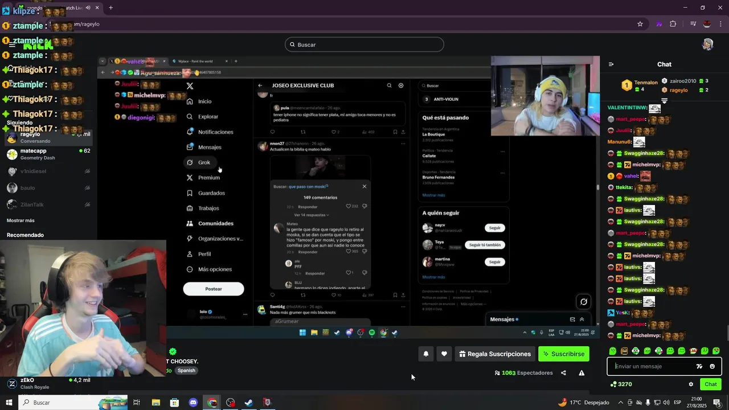Screen dimensions: 729x410
Task: Expand the chat leaderboard handle
Action: (x=664, y=101)
